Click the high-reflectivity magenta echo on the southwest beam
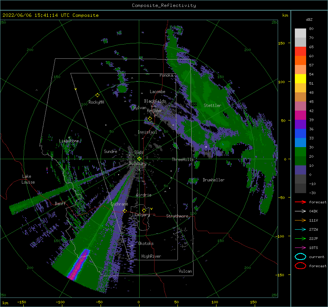The image size is (328, 307). click(x=79, y=264)
